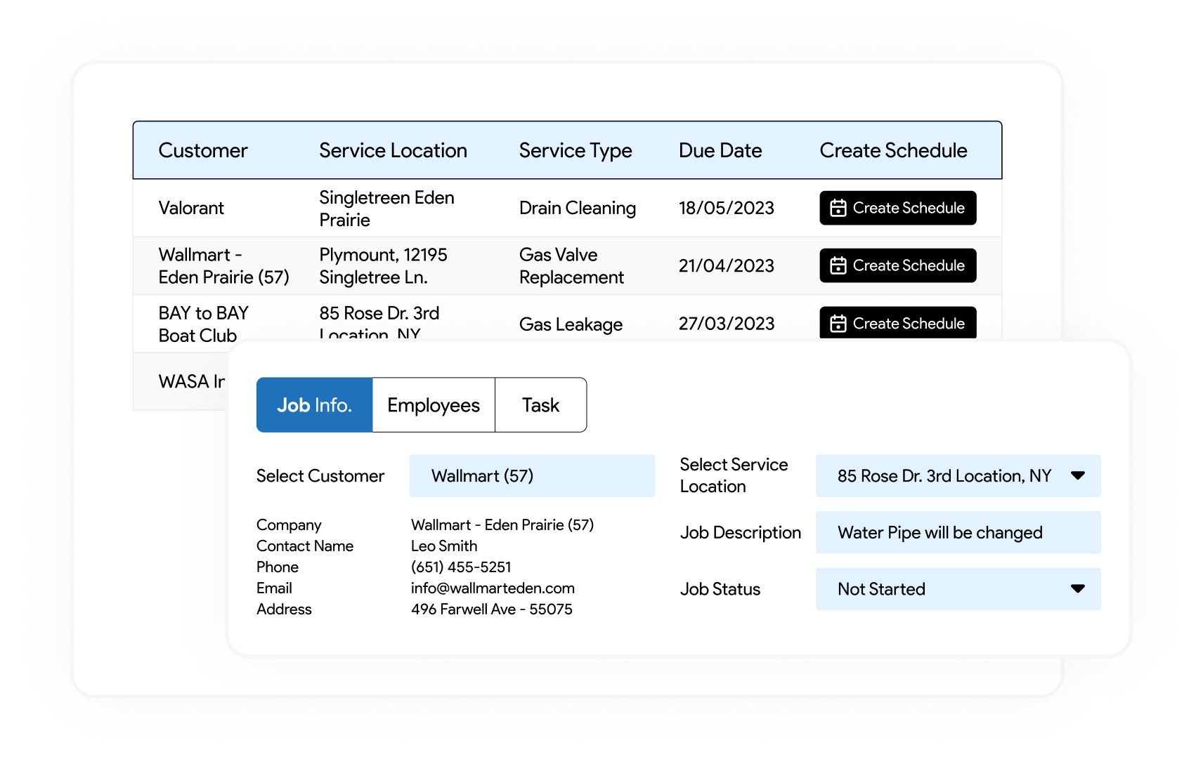Click the Gas Leakage service type cell
Viewport: 1203px width, 759px height.
pyautogui.click(x=571, y=324)
